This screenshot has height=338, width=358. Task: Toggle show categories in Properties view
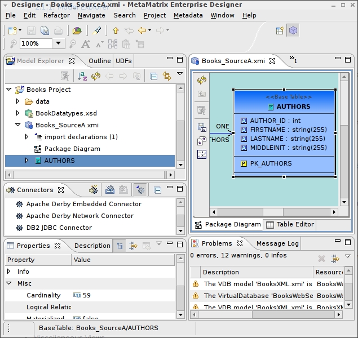point(120,246)
